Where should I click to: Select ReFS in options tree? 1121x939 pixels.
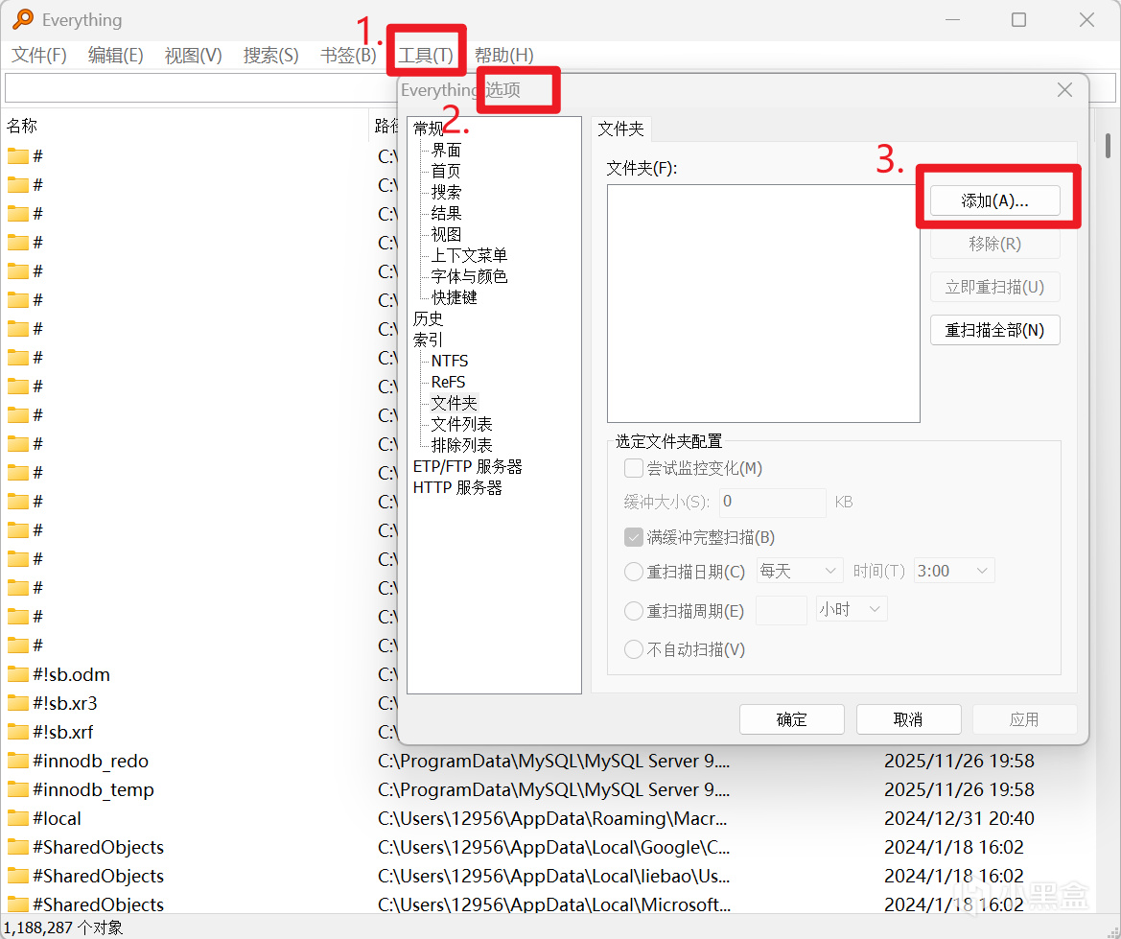(x=448, y=382)
